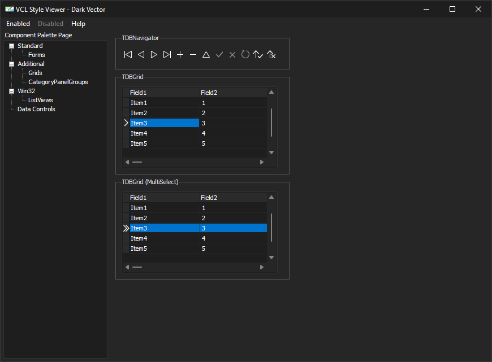This screenshot has width=492, height=362.
Task: Select Item1 cell in first TDBGrid
Action: [165, 103]
